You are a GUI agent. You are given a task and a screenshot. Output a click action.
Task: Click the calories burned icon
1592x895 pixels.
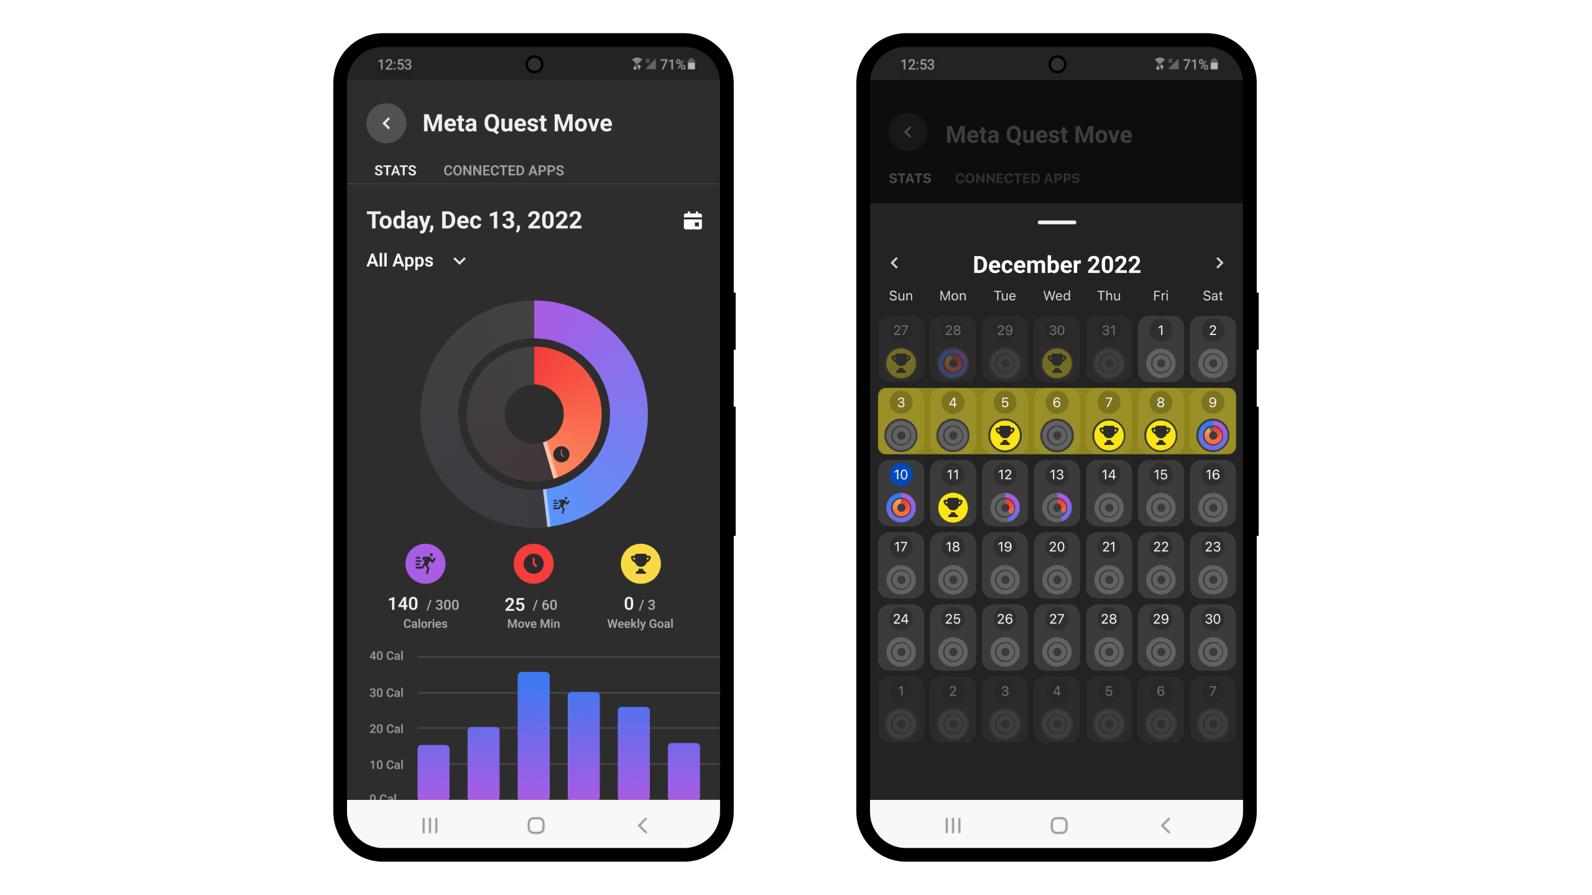click(x=425, y=562)
